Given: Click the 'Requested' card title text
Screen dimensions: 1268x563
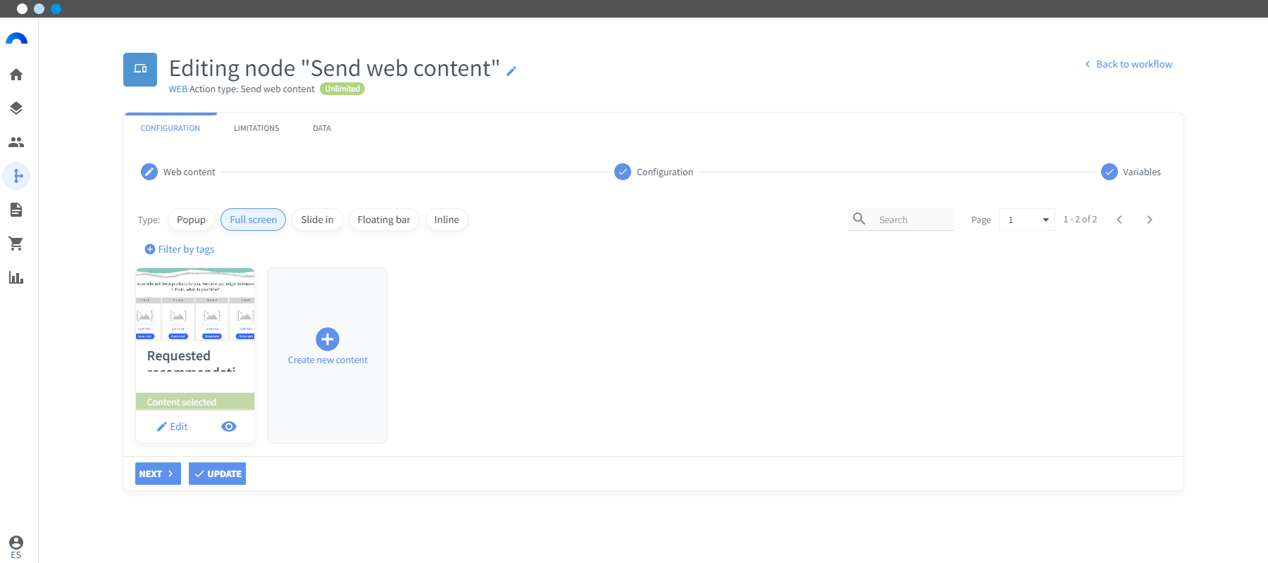Looking at the screenshot, I should [x=179, y=355].
